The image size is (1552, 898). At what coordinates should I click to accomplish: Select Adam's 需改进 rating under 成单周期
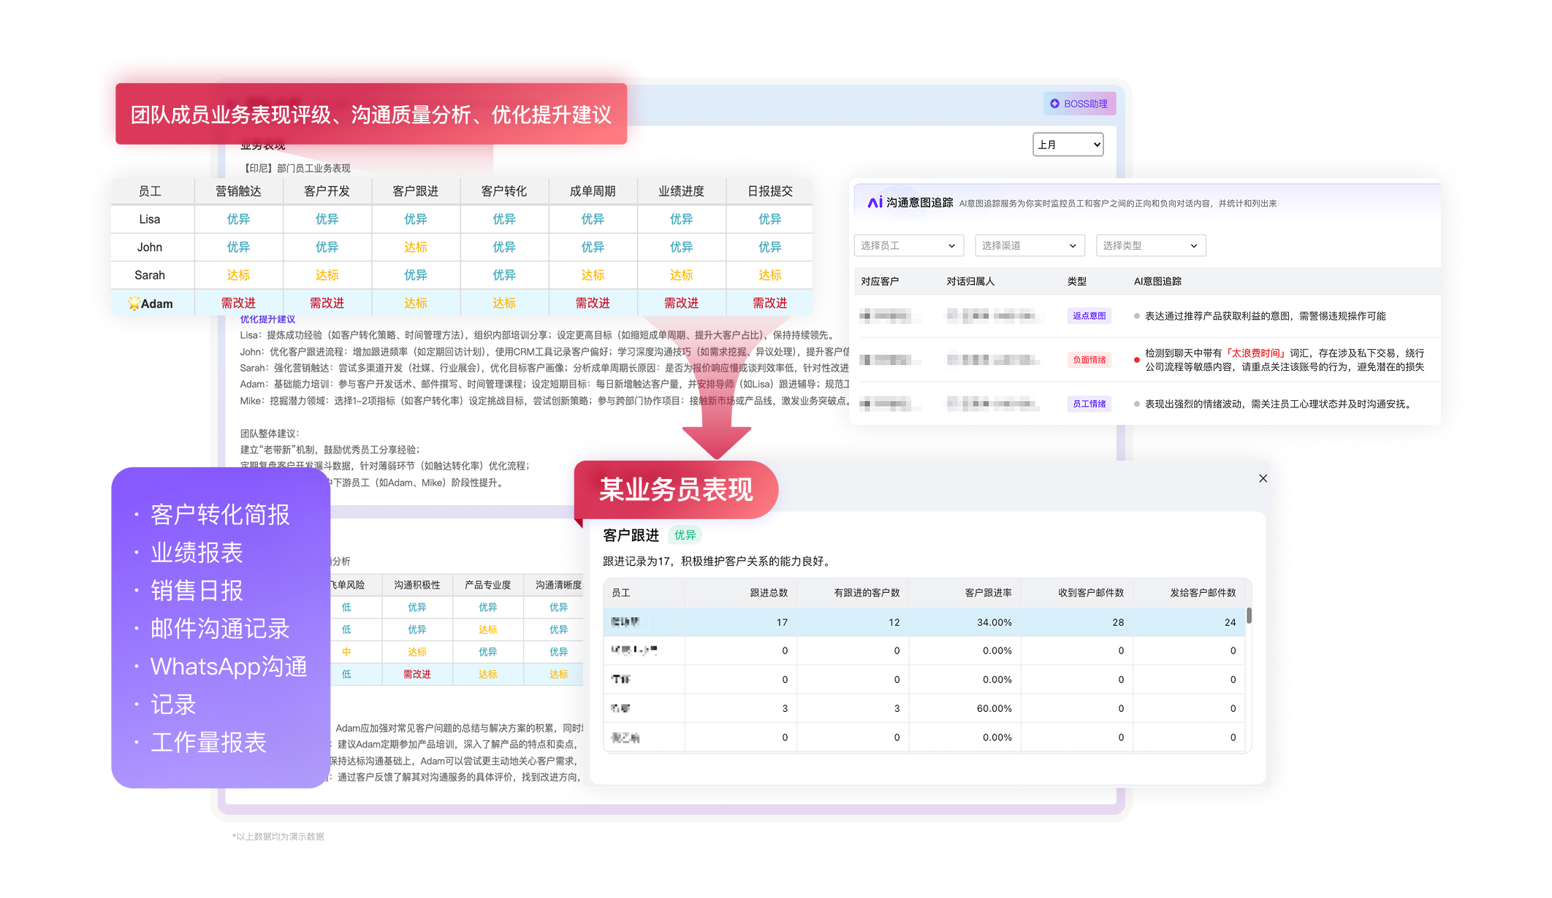click(x=592, y=303)
